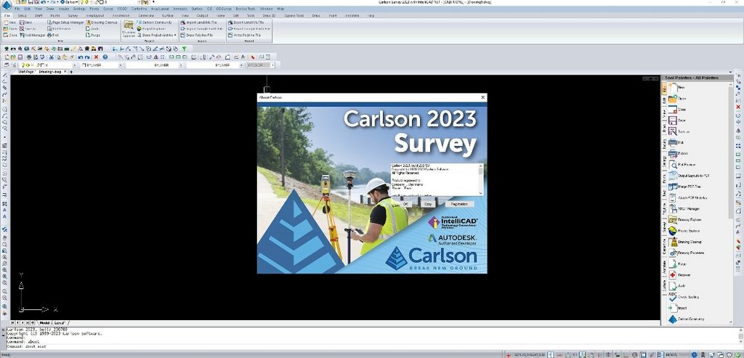Open Drawing Explorer from the ribbon Project panel
The image size is (744, 358).
[x=129, y=28]
